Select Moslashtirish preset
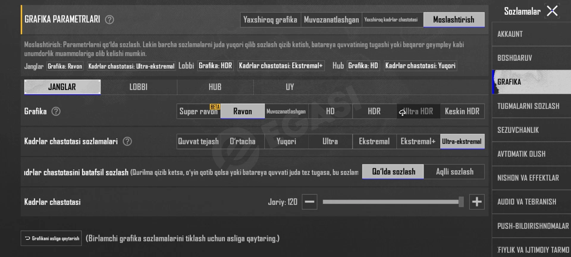The height and width of the screenshot is (257, 571). pyautogui.click(x=454, y=20)
